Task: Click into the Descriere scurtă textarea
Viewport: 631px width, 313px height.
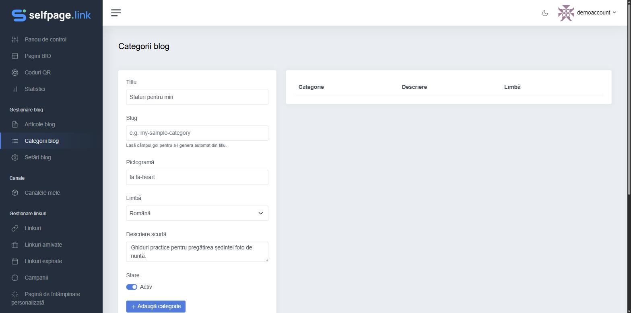Action: click(x=197, y=251)
